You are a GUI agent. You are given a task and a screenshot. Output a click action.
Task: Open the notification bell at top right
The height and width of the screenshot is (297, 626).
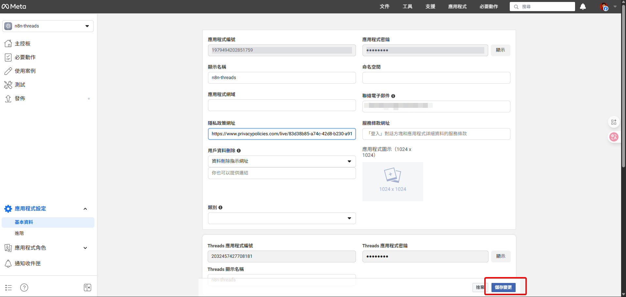(x=583, y=6)
